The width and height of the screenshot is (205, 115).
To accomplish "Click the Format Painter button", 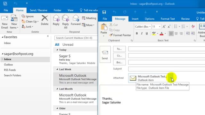I will 120,35.
